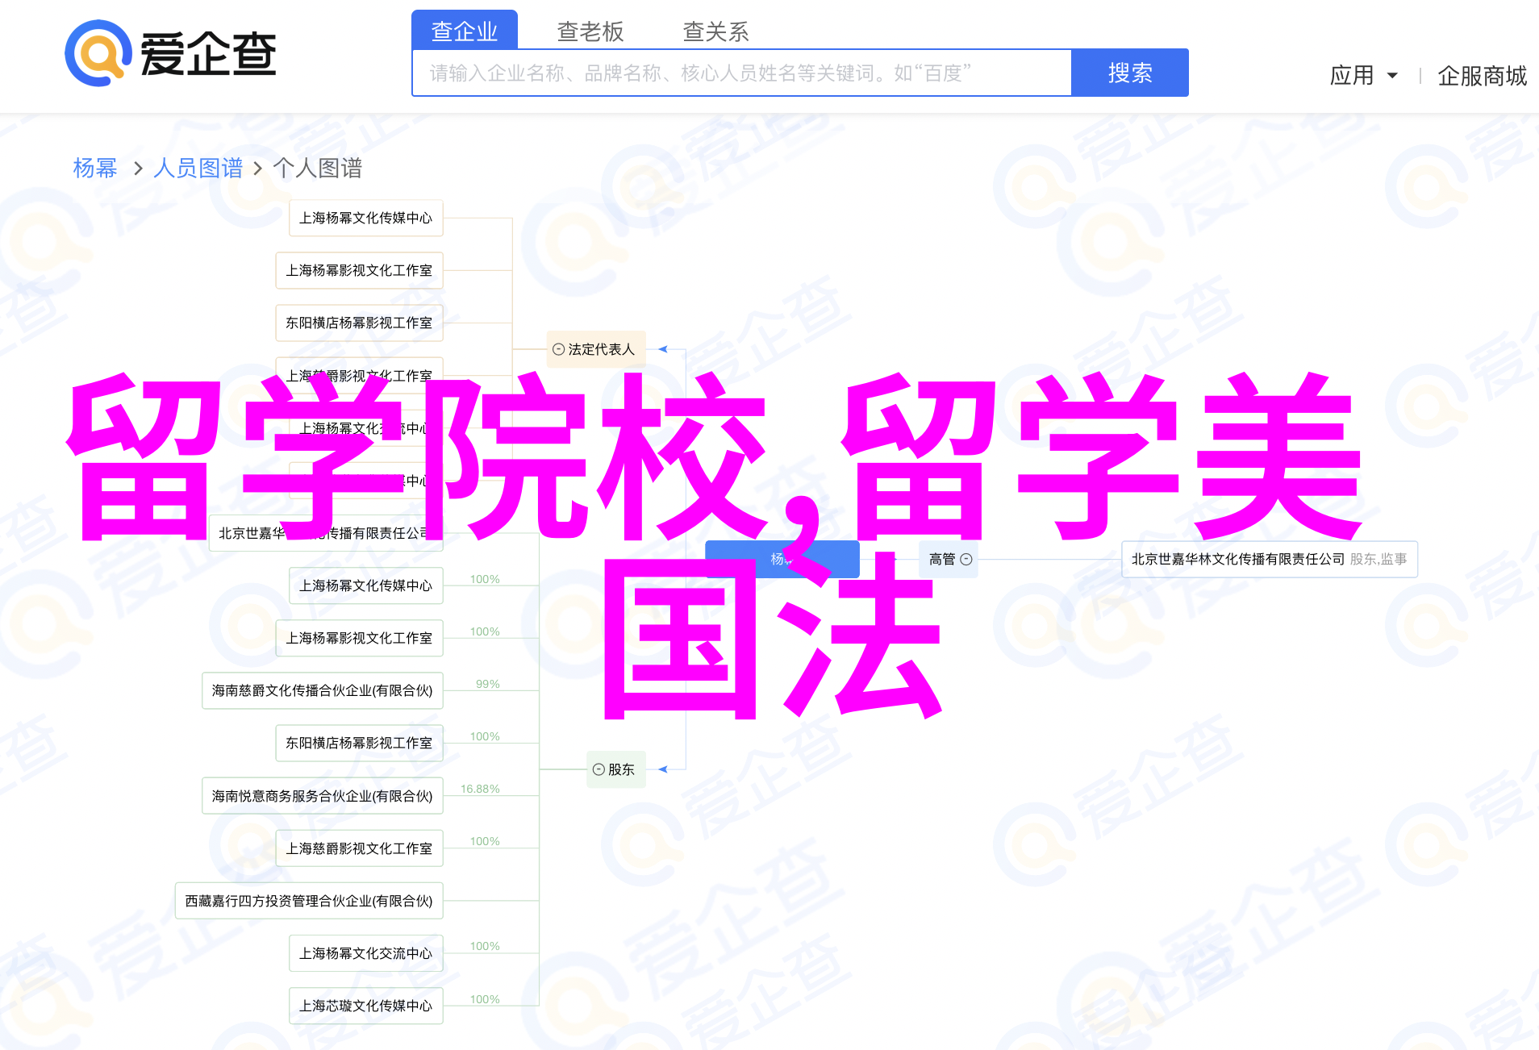Select 上海杨幂文化传媒中心 node under 法定代表人

tap(366, 218)
